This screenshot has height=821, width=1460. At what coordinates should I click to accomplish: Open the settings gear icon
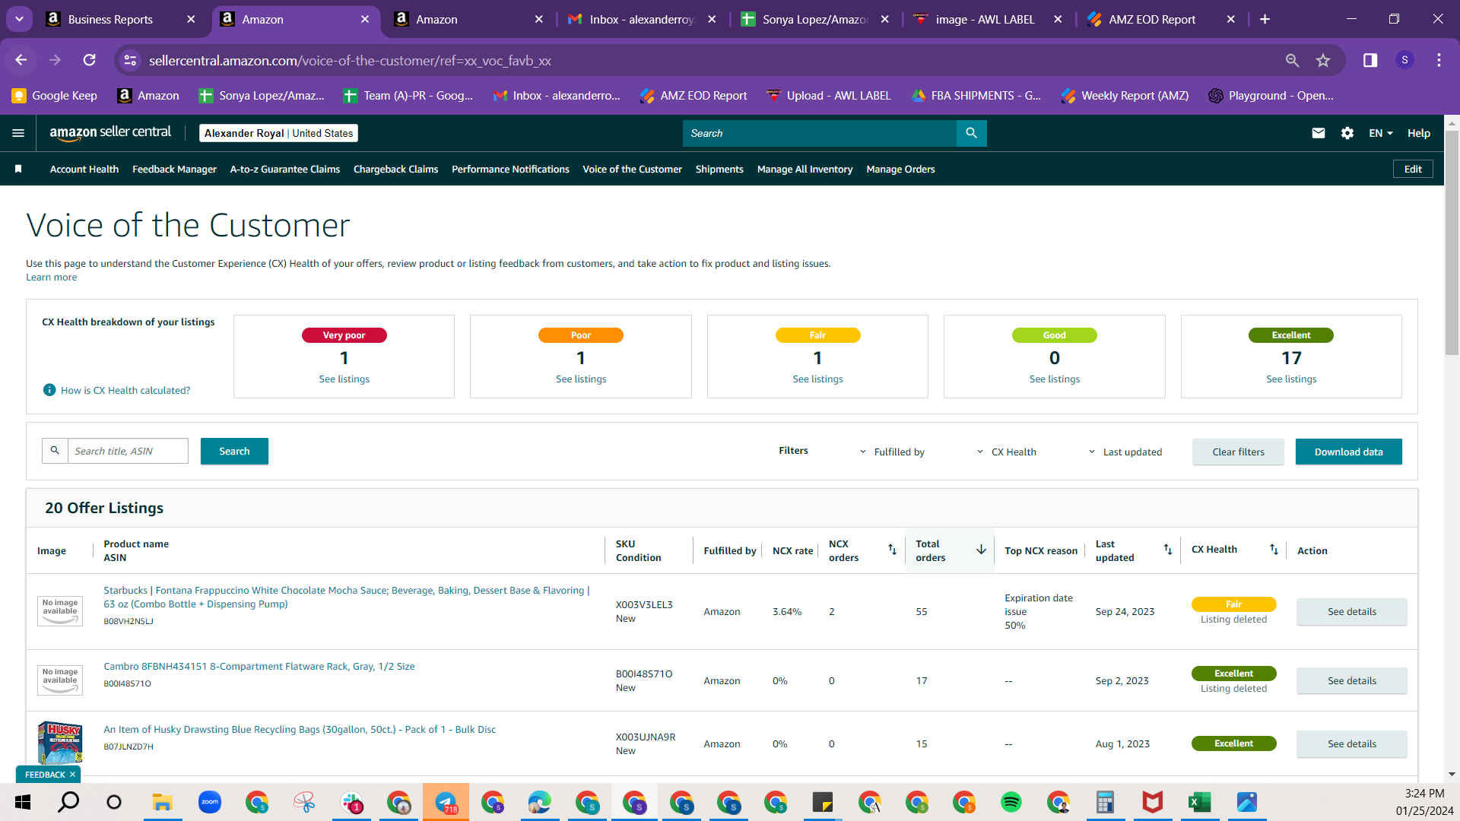click(1347, 133)
